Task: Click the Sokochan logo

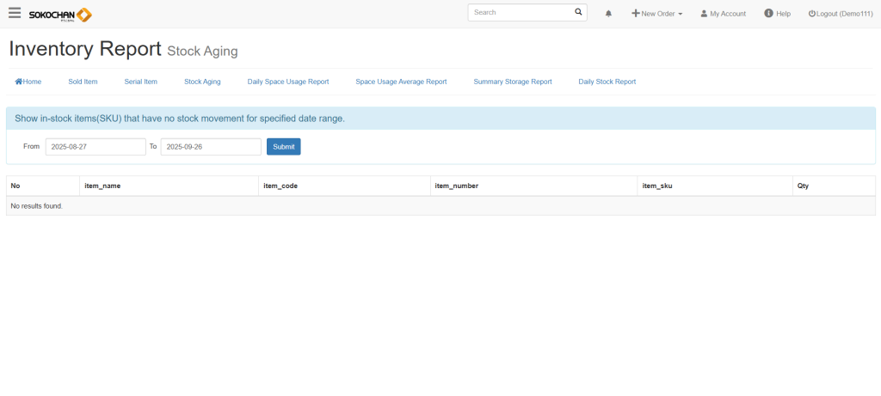Action: (60, 15)
